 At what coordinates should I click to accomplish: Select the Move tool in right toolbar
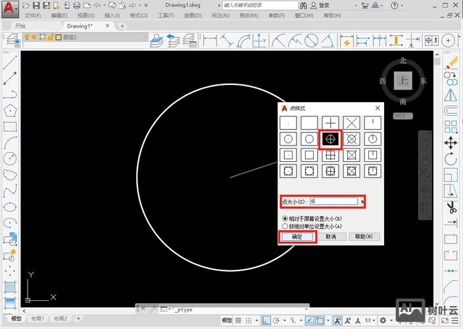451,143
